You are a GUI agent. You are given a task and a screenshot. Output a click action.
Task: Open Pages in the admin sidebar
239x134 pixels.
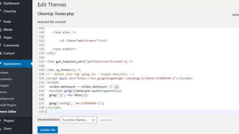click(x=7, y=37)
